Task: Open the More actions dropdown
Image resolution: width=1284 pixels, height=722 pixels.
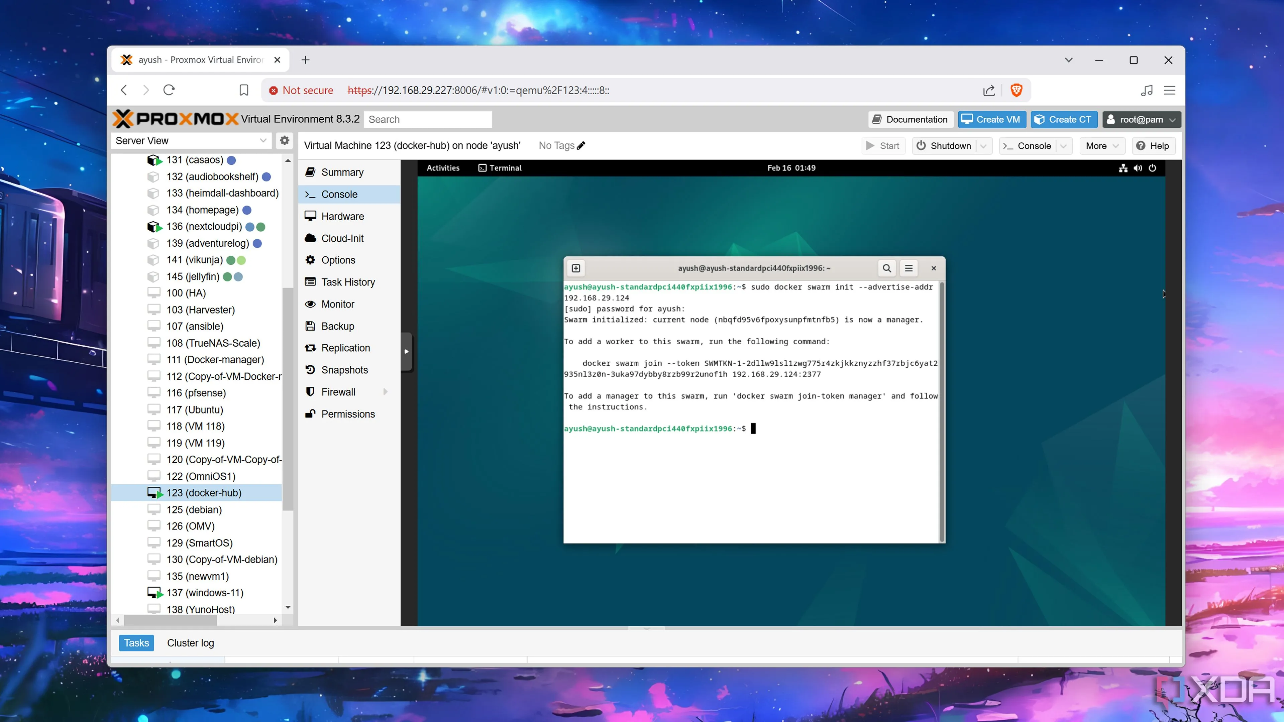Action: pos(1102,146)
